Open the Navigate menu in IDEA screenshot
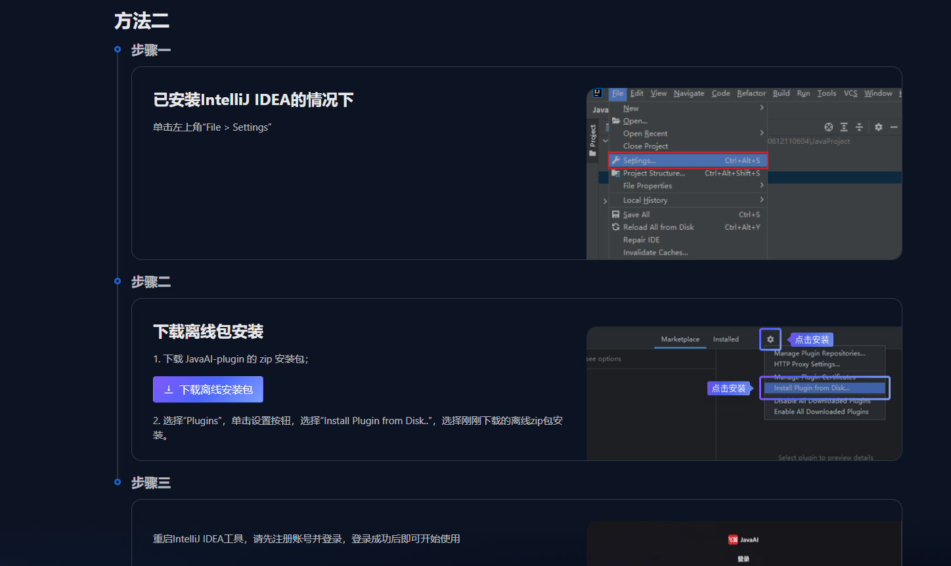Image resolution: width=951 pixels, height=566 pixels. tap(689, 93)
